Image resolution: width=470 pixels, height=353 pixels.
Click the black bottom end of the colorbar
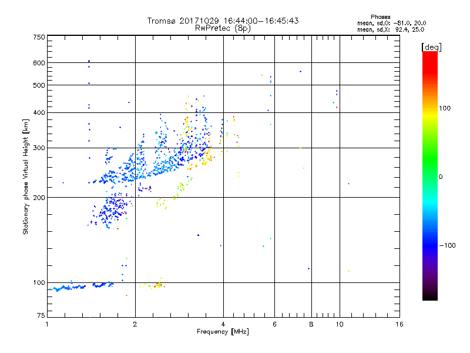(430, 296)
